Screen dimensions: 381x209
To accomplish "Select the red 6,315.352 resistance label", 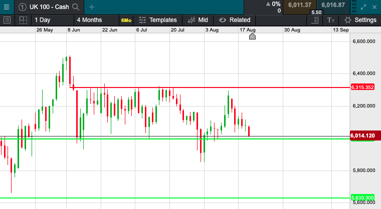I will 362,87.
